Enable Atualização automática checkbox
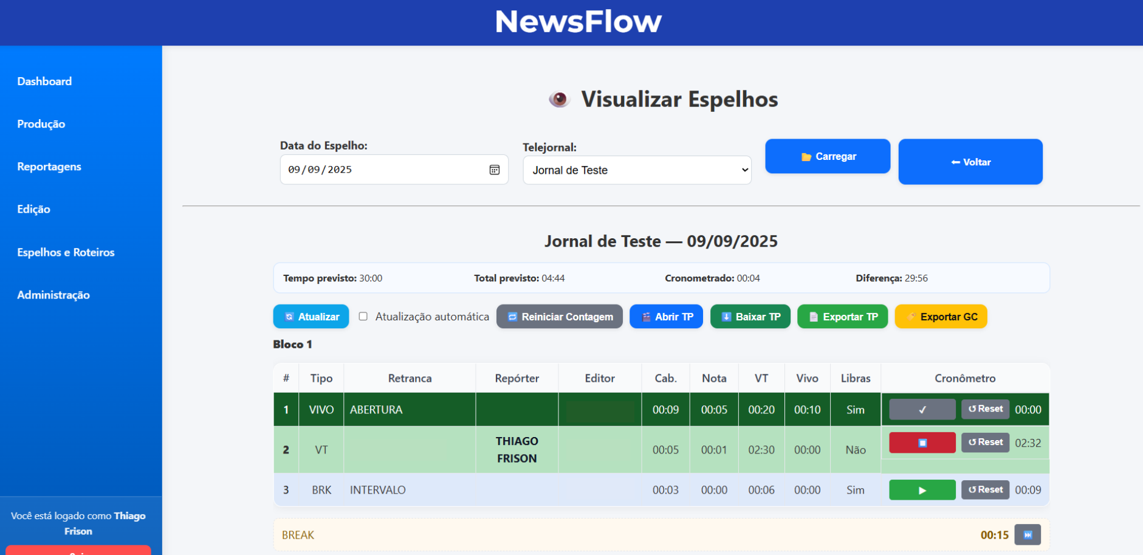Viewport: 1143px width, 555px height. click(x=363, y=317)
